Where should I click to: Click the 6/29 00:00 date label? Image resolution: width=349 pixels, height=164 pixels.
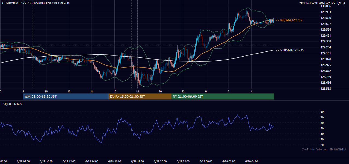206,162
